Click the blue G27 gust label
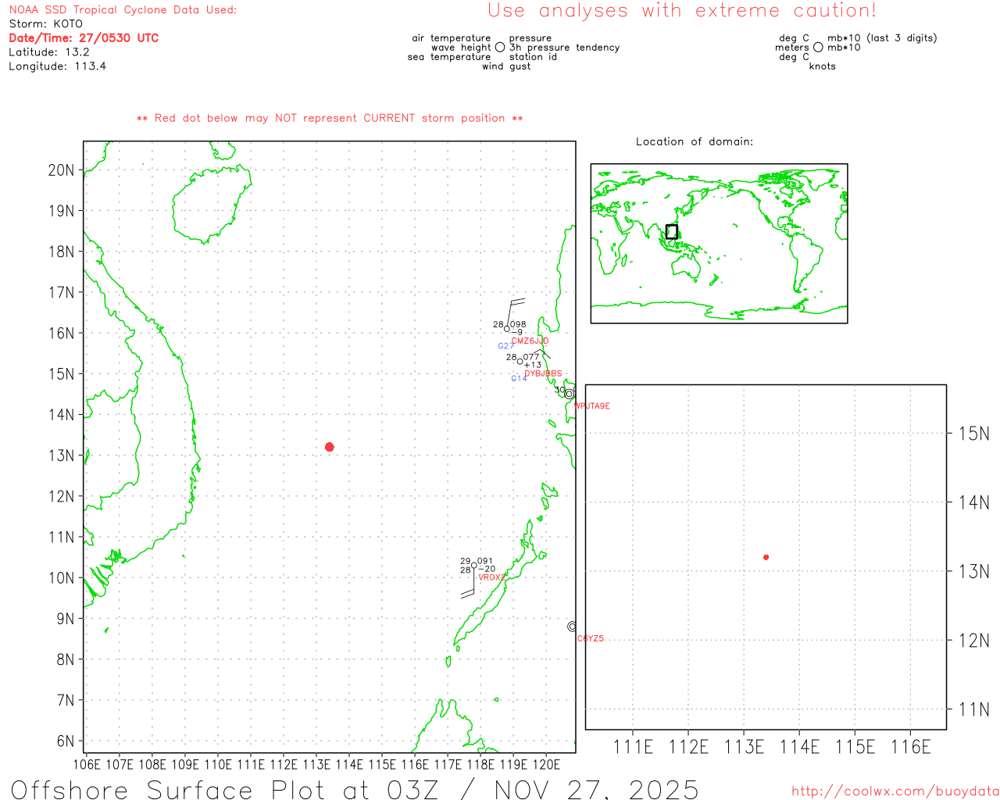The height and width of the screenshot is (800, 1000). pos(505,346)
